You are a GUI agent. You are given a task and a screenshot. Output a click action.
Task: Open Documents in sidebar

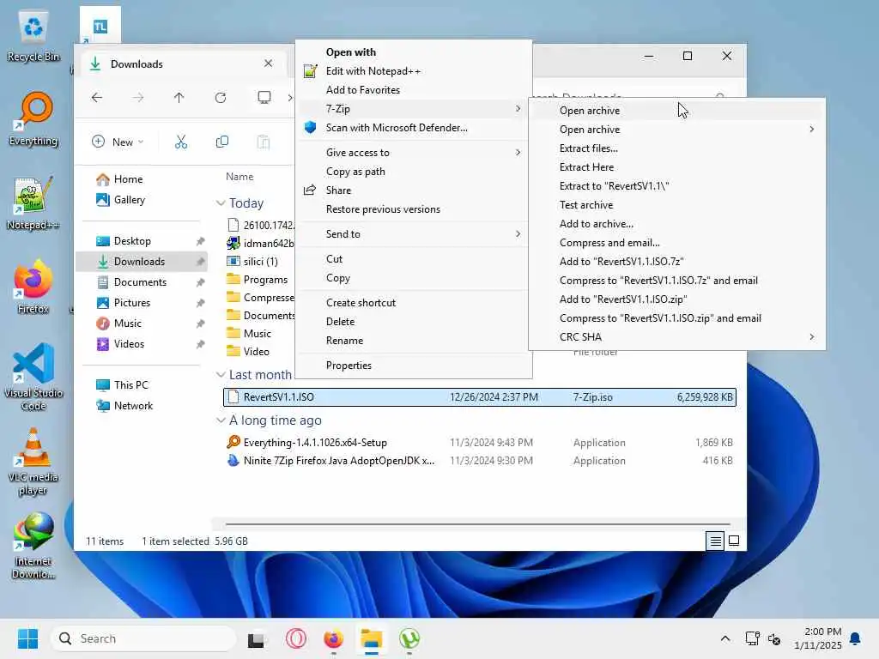(x=142, y=282)
